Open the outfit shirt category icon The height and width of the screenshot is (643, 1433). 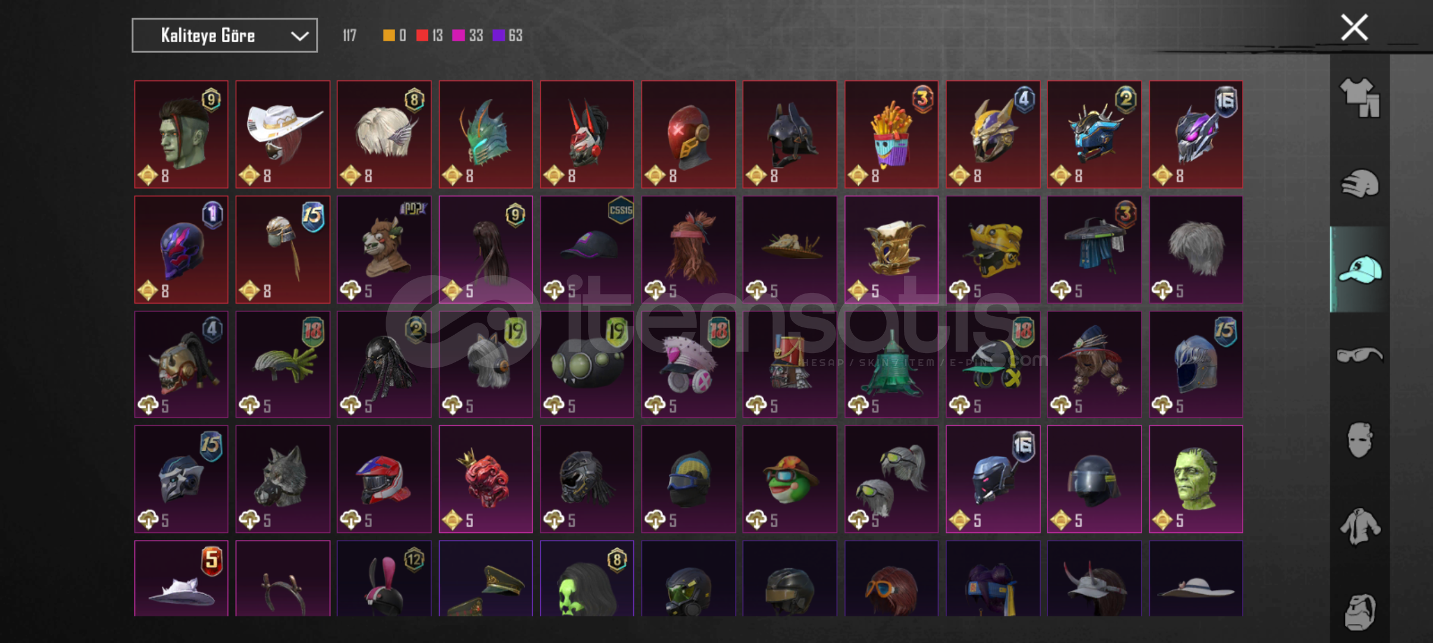coord(1360,98)
